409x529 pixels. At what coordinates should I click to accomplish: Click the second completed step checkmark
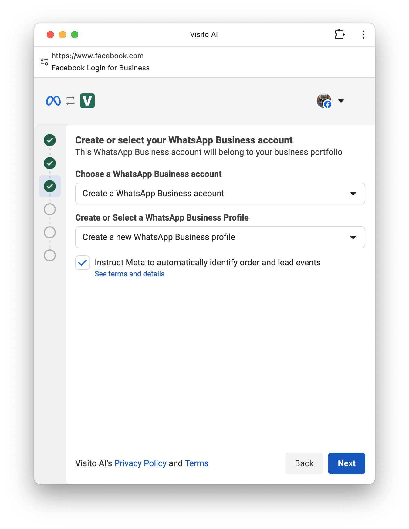pos(50,163)
